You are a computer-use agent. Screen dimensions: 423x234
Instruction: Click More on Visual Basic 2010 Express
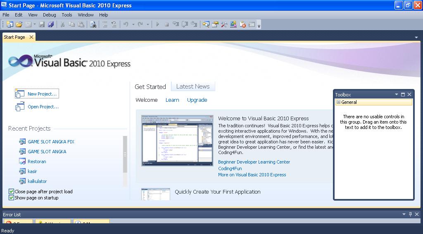[x=252, y=175]
